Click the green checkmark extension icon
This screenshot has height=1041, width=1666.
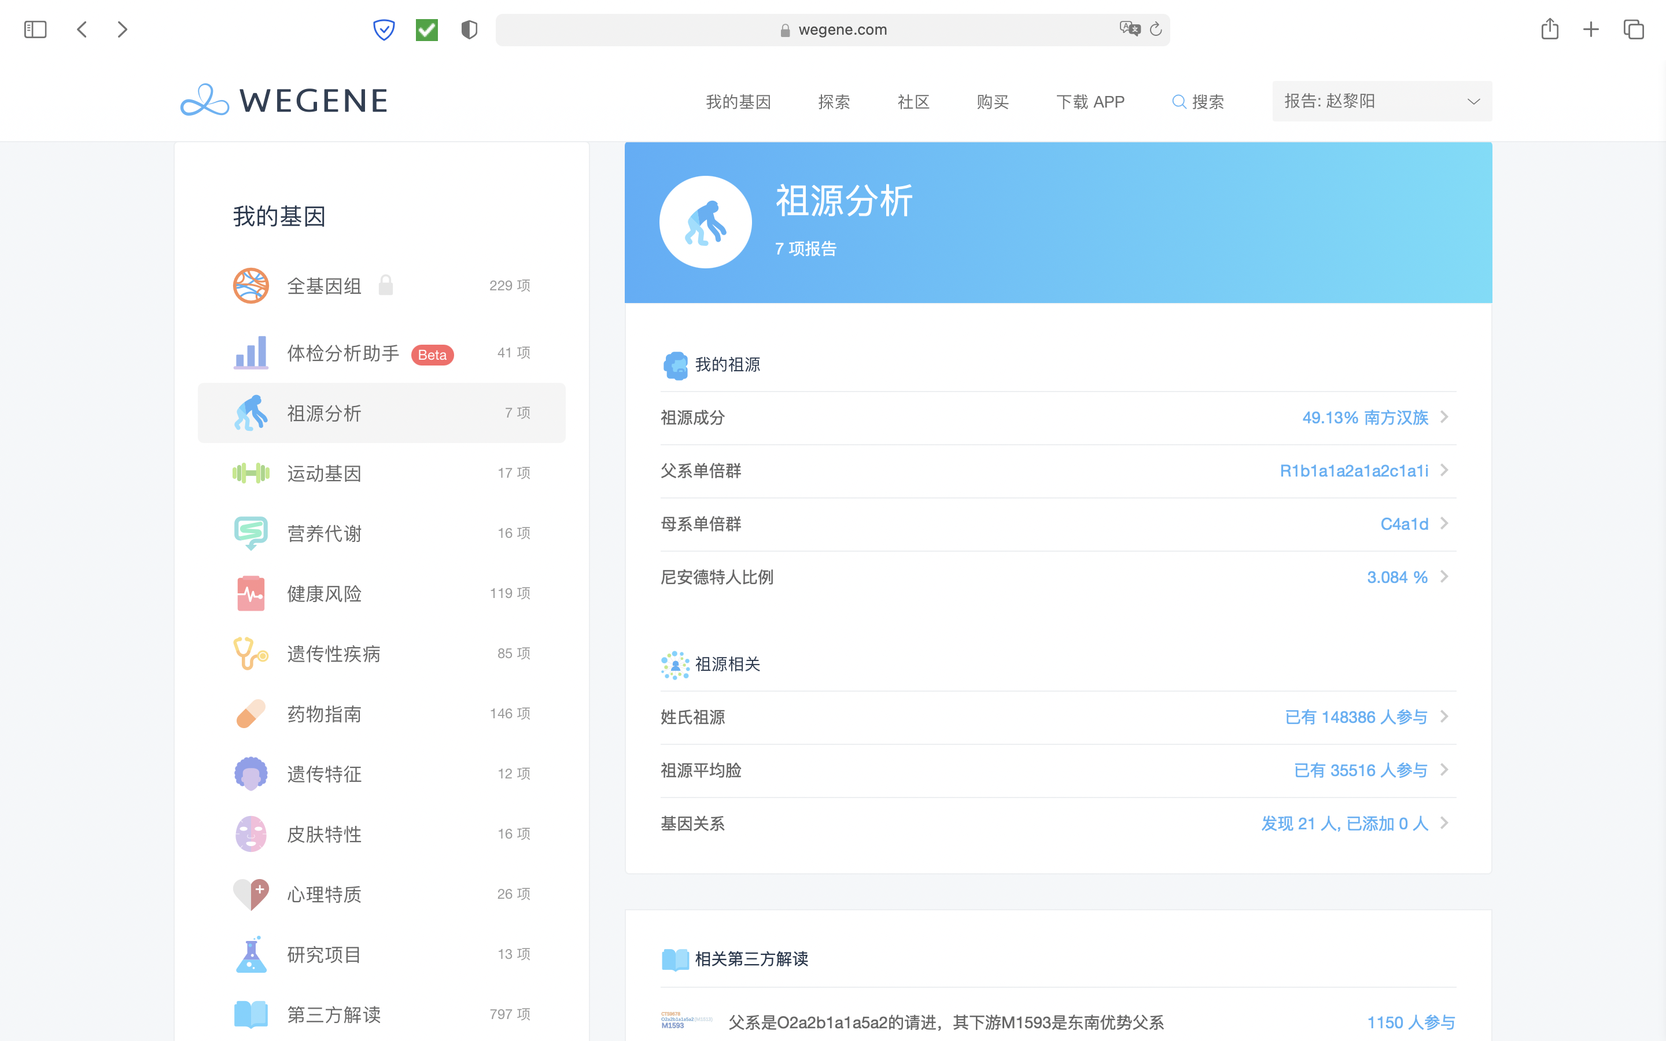427,29
